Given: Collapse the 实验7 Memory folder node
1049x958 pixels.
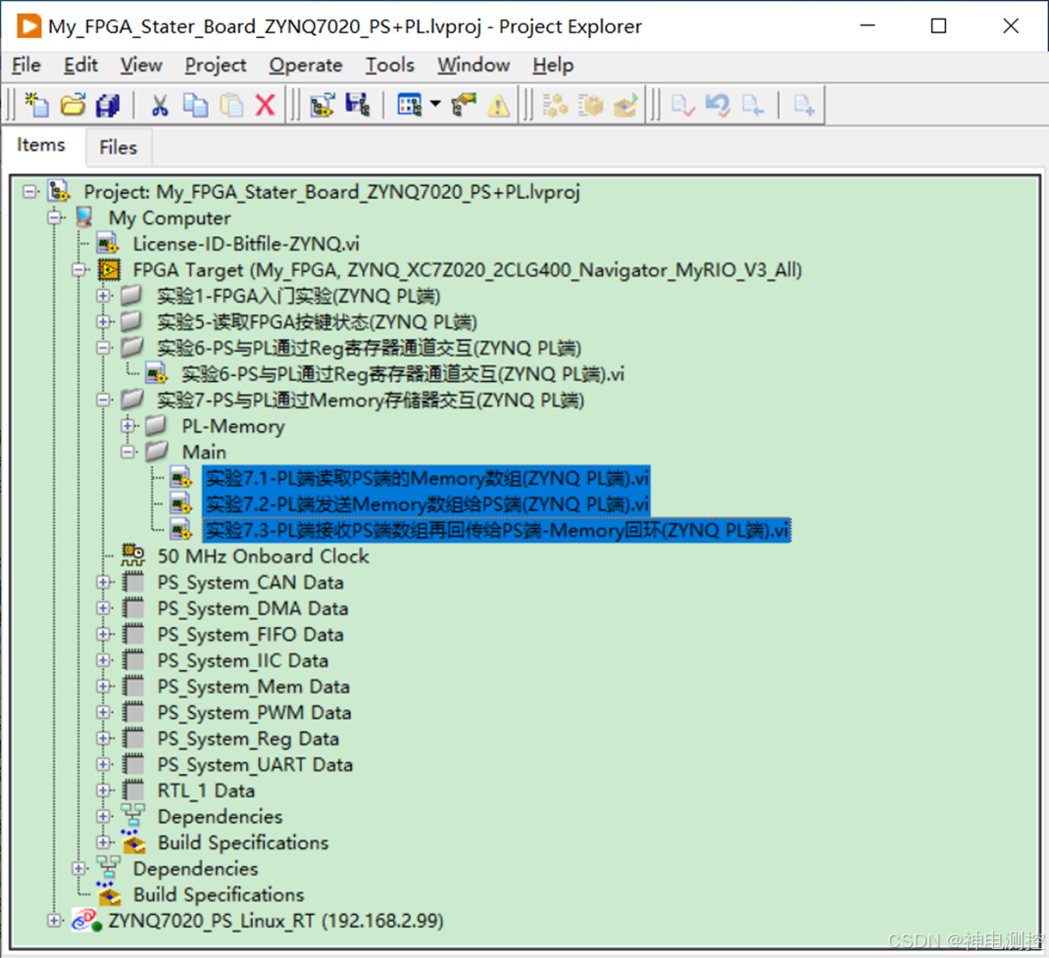Looking at the screenshot, I should [103, 400].
